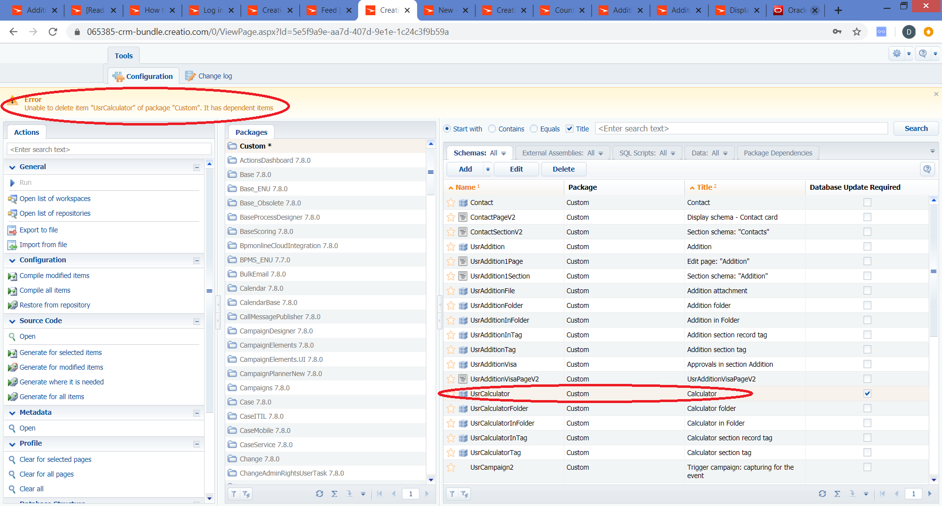The image size is (942, 506).
Task: Star the Contact schema row
Action: click(x=451, y=202)
